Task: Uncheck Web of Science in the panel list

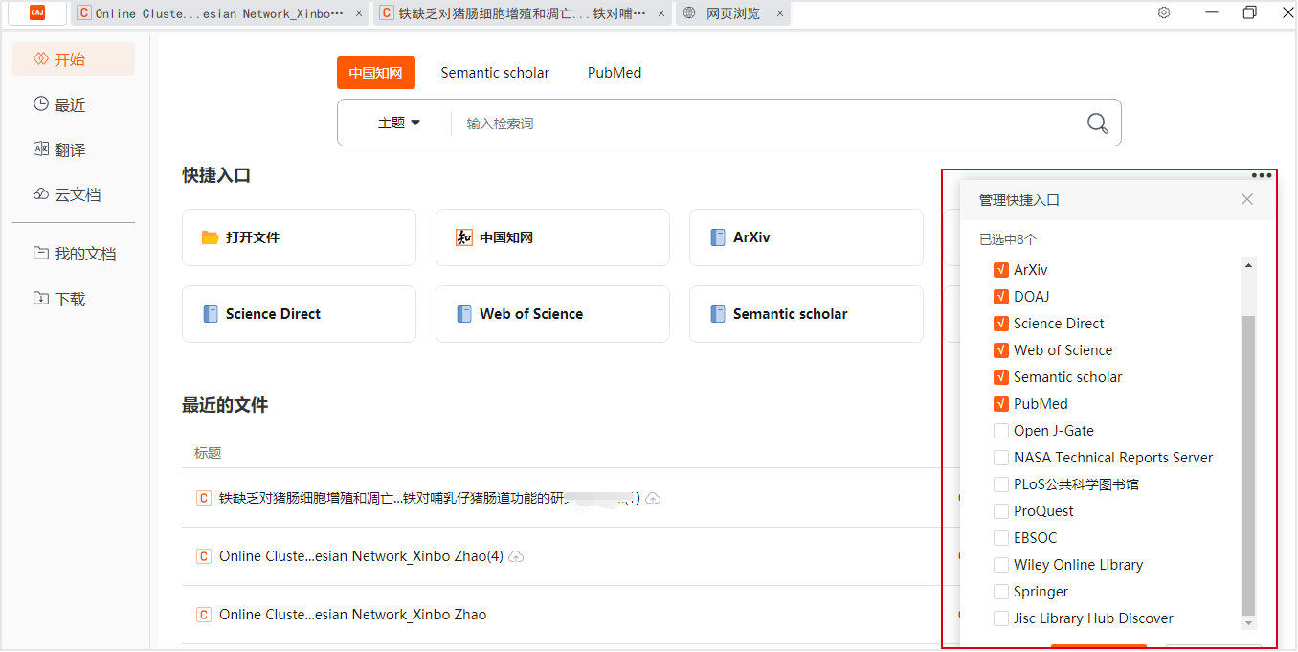Action: tap(1001, 350)
